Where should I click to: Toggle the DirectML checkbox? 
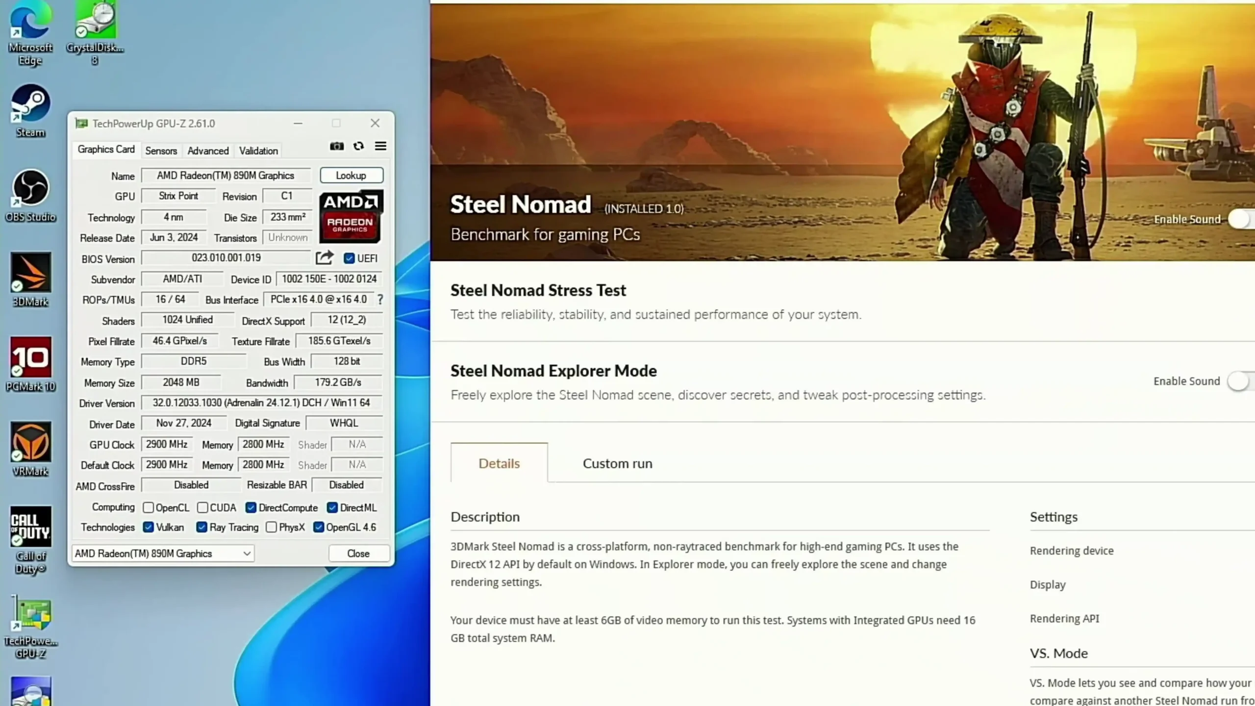tap(332, 507)
